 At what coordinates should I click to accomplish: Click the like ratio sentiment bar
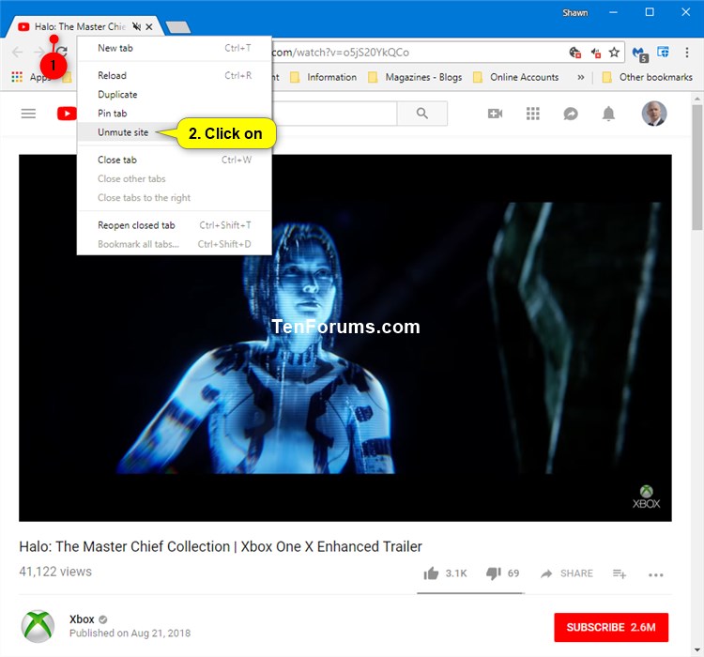[x=470, y=593]
